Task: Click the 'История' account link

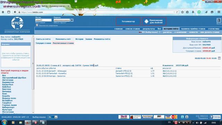Action: pyautogui.click(x=79, y=39)
